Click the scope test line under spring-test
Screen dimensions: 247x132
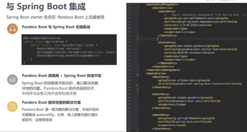(x=172, y=125)
